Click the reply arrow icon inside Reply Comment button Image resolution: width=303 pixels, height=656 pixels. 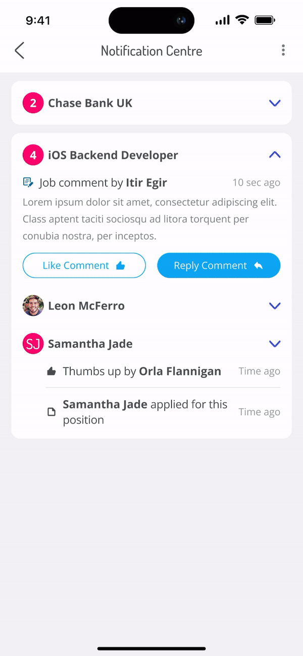click(258, 265)
